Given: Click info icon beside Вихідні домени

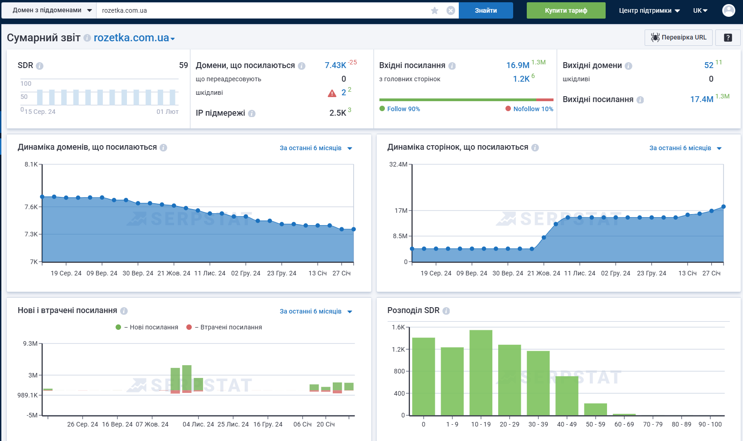Looking at the screenshot, I should click(x=628, y=66).
